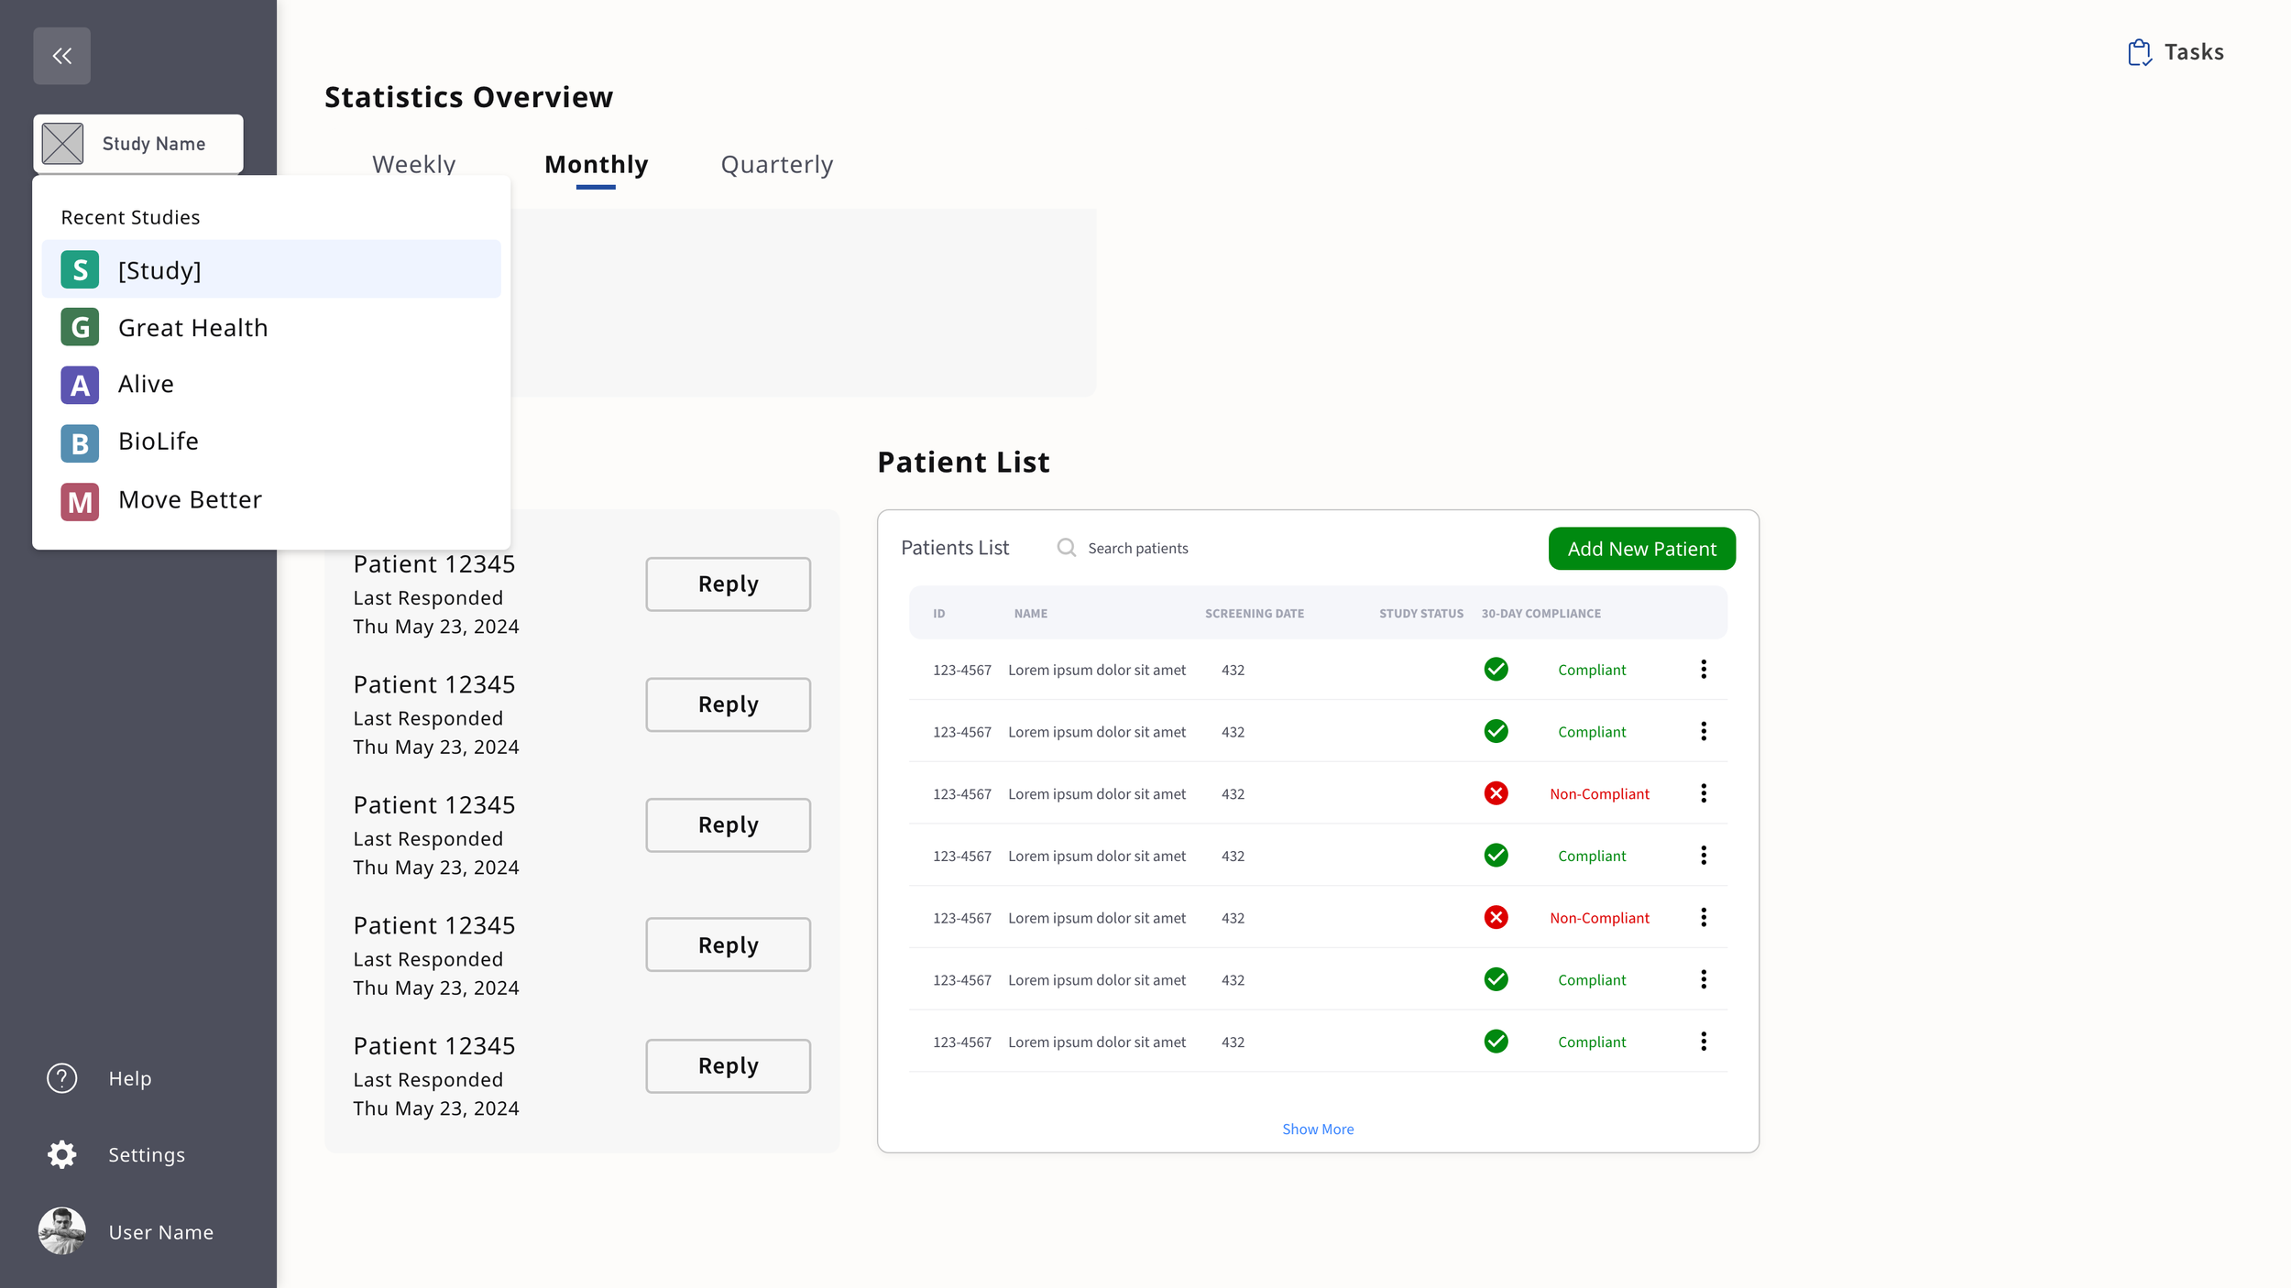Select the Monthly statistics tab
The image size is (2291, 1288).
click(596, 165)
